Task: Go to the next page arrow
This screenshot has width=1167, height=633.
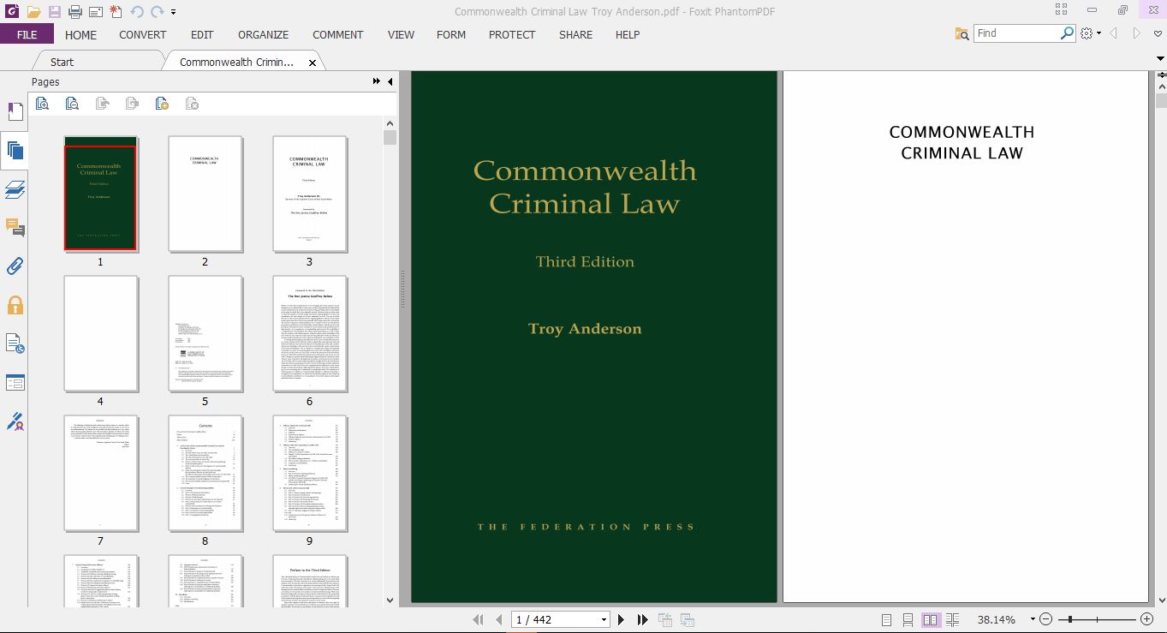Action: pyautogui.click(x=622, y=619)
